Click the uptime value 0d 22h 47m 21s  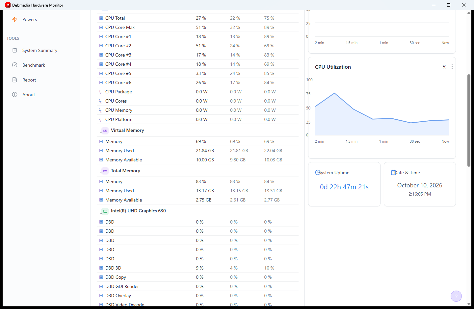(x=344, y=187)
